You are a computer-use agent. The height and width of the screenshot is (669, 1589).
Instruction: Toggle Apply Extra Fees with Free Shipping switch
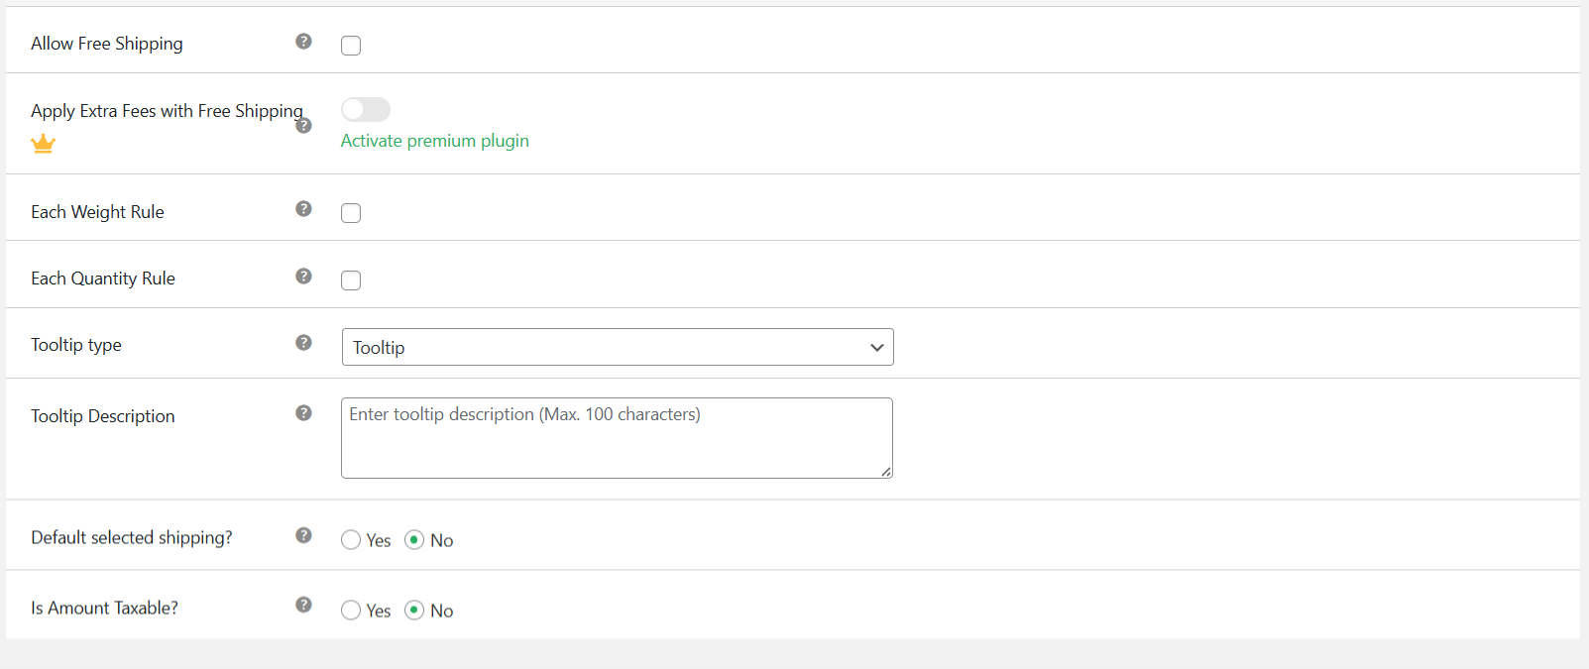[365, 109]
